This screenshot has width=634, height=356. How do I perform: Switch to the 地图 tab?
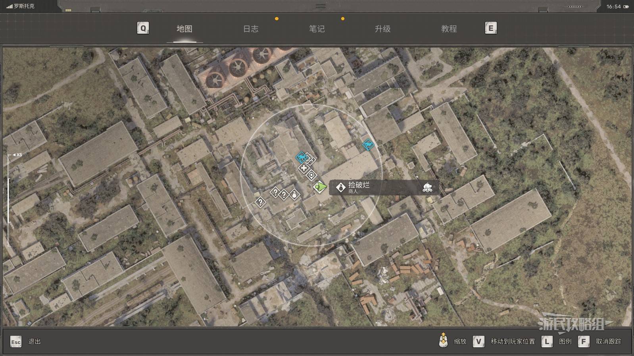184,29
